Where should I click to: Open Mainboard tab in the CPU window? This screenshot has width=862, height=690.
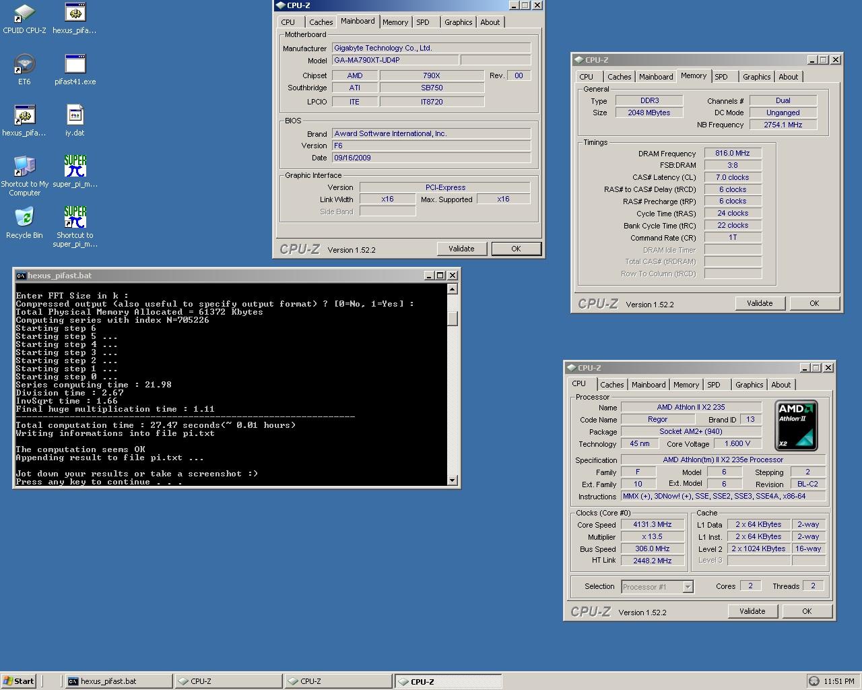[649, 385]
